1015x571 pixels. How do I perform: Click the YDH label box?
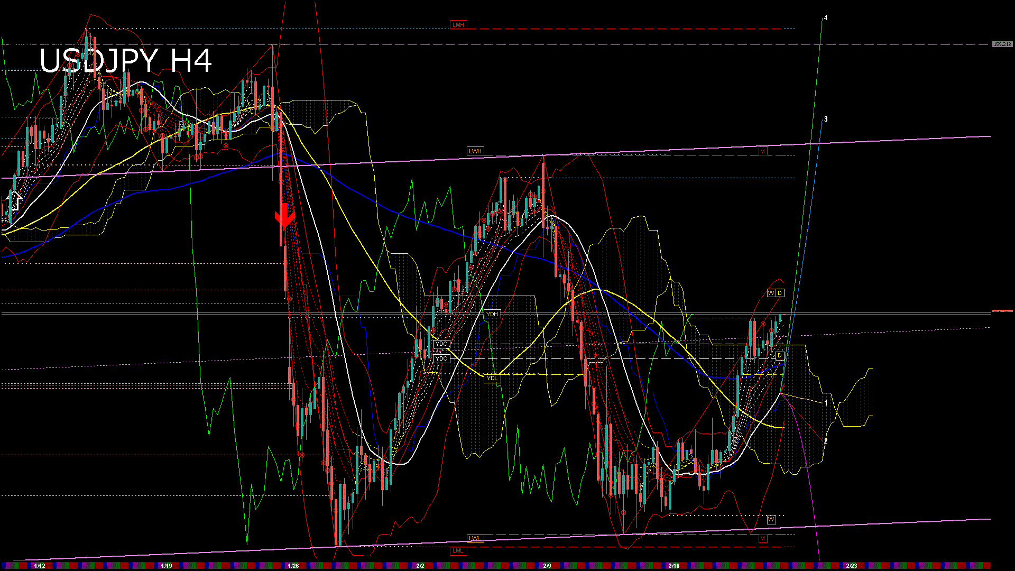point(492,314)
